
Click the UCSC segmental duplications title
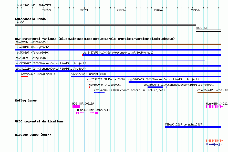point(39,121)
